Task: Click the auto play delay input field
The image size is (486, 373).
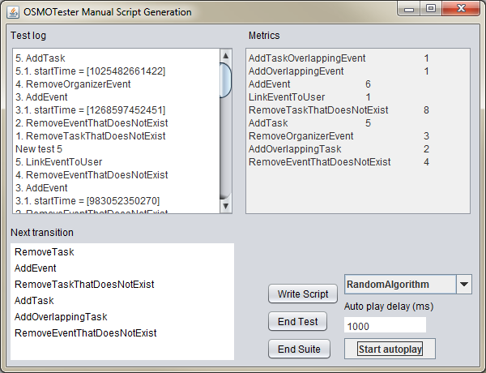Action: point(385,325)
